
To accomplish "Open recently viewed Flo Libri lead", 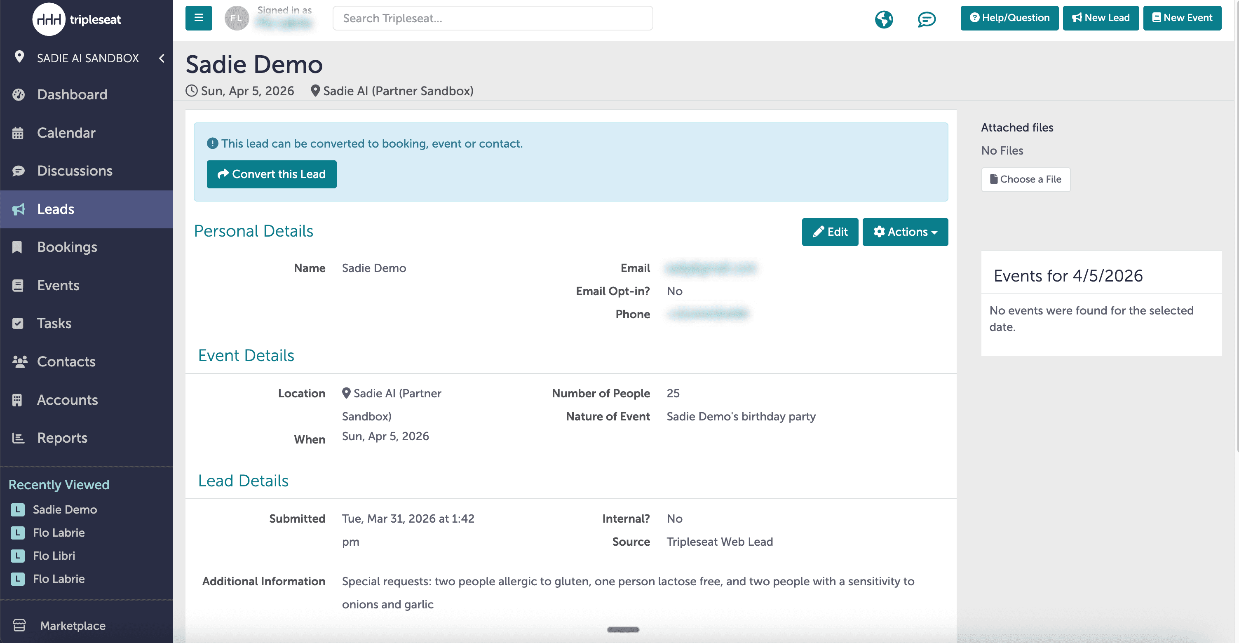I will point(54,556).
